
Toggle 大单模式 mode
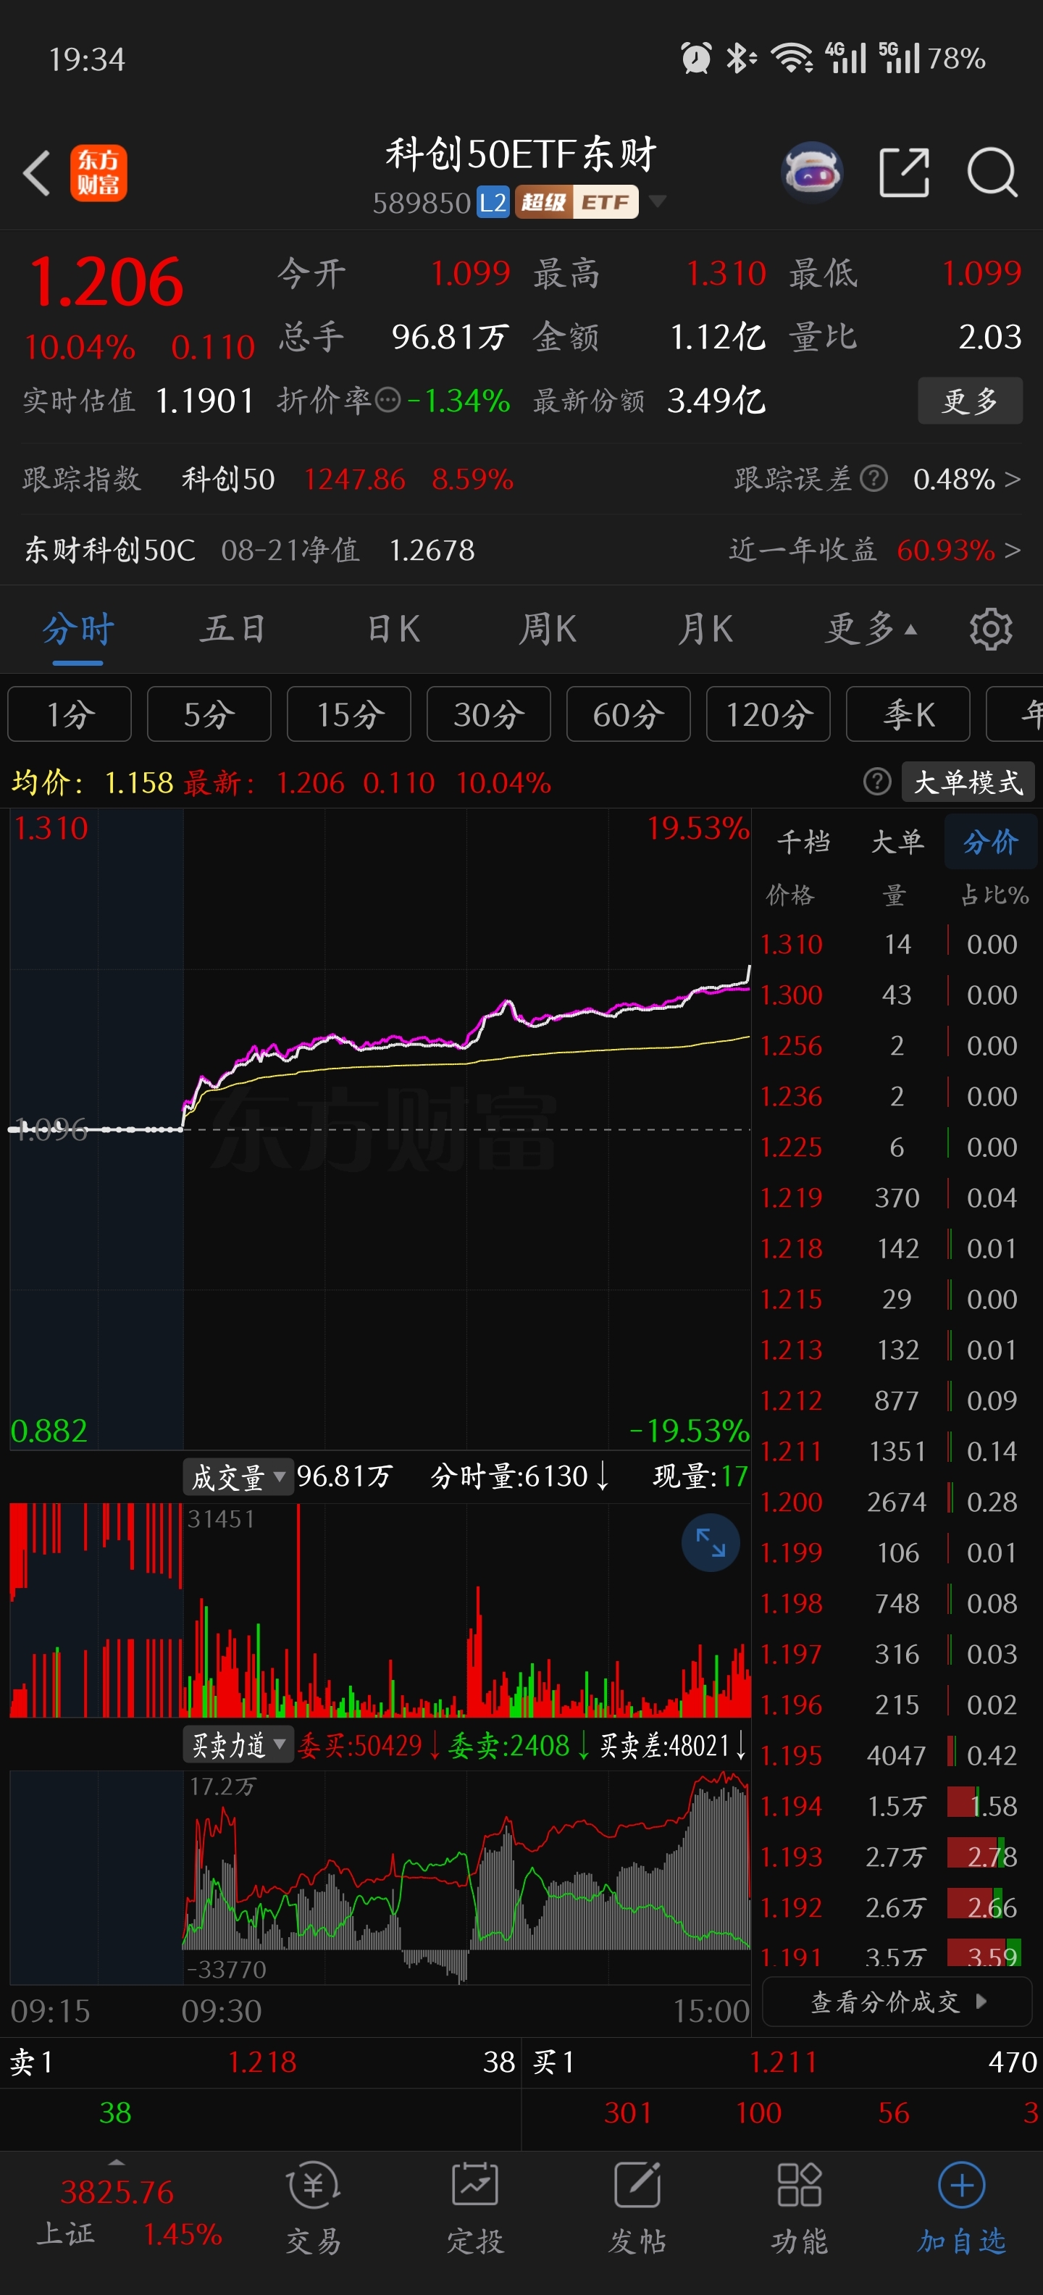[968, 782]
